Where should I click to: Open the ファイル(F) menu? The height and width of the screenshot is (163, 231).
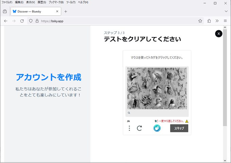[x=7, y=2]
